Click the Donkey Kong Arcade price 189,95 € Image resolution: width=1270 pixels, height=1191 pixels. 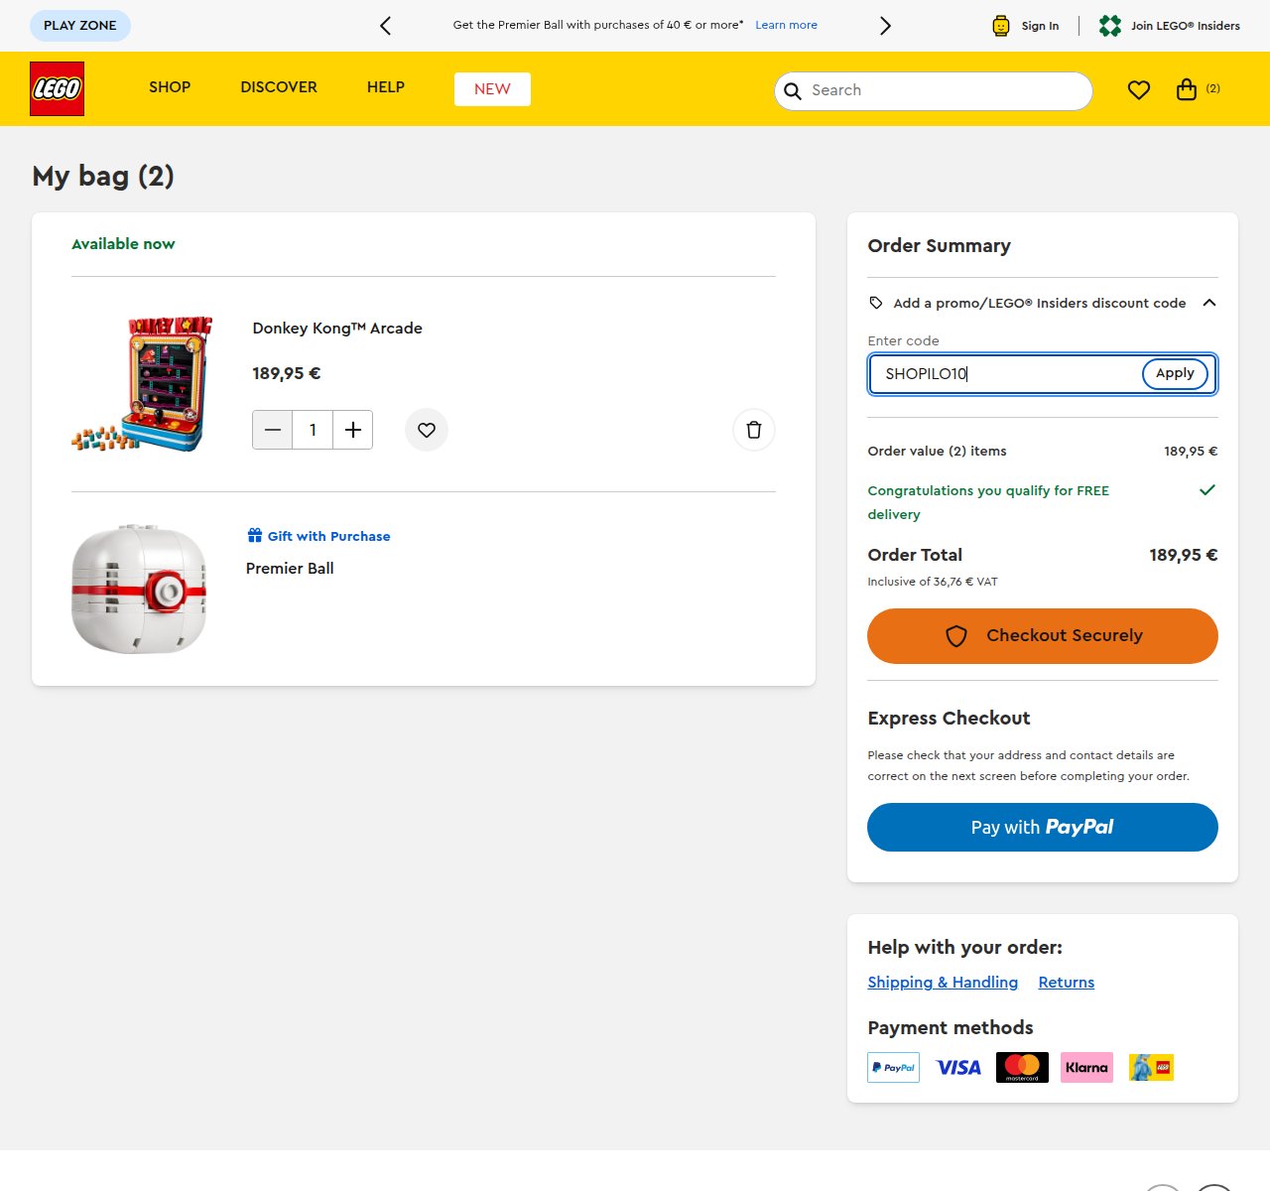coord(287,374)
